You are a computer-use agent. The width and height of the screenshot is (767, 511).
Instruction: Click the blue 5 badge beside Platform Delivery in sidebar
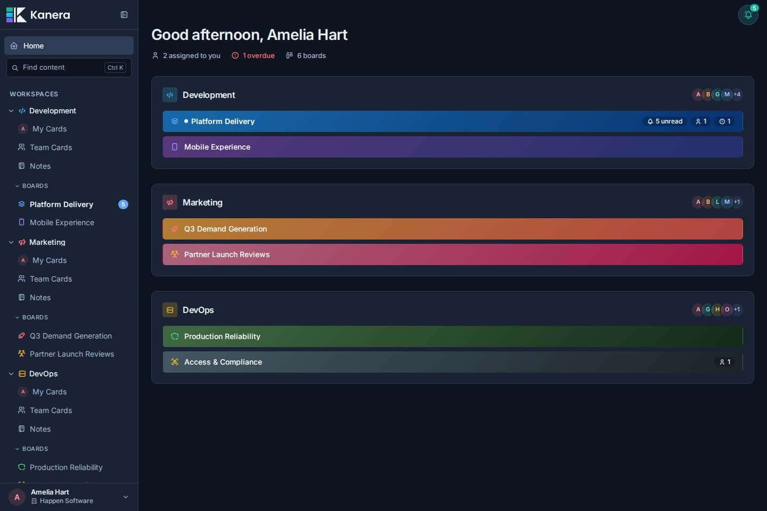pos(123,204)
